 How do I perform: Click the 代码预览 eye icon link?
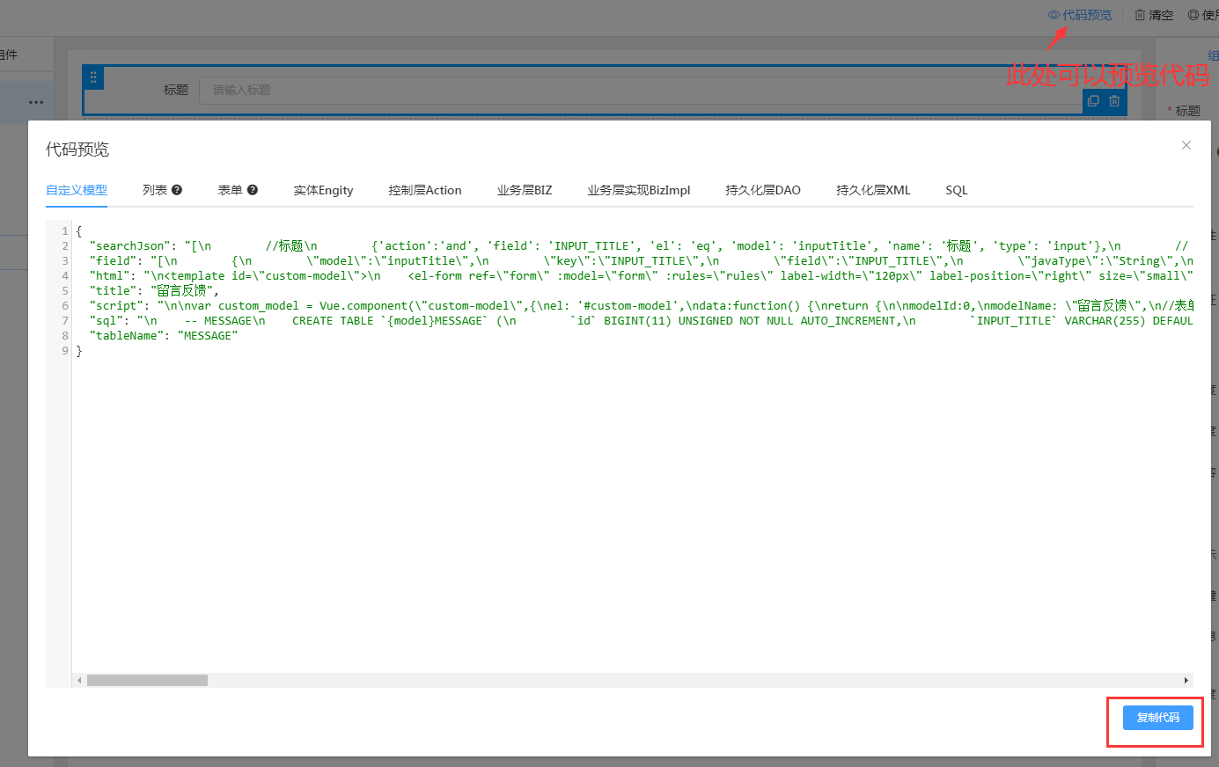1079,15
